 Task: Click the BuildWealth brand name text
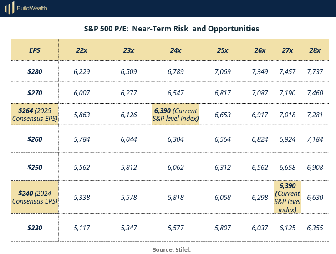tap(31, 8)
